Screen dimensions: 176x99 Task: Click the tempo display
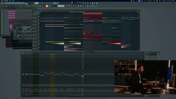37,3
